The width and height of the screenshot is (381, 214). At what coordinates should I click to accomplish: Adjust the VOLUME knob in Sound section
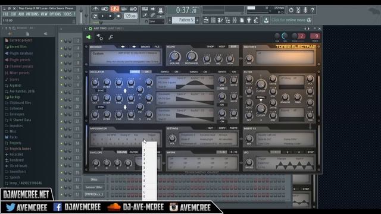coord(174,56)
